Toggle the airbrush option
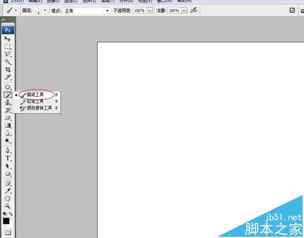The image size is (304, 238). (194, 10)
